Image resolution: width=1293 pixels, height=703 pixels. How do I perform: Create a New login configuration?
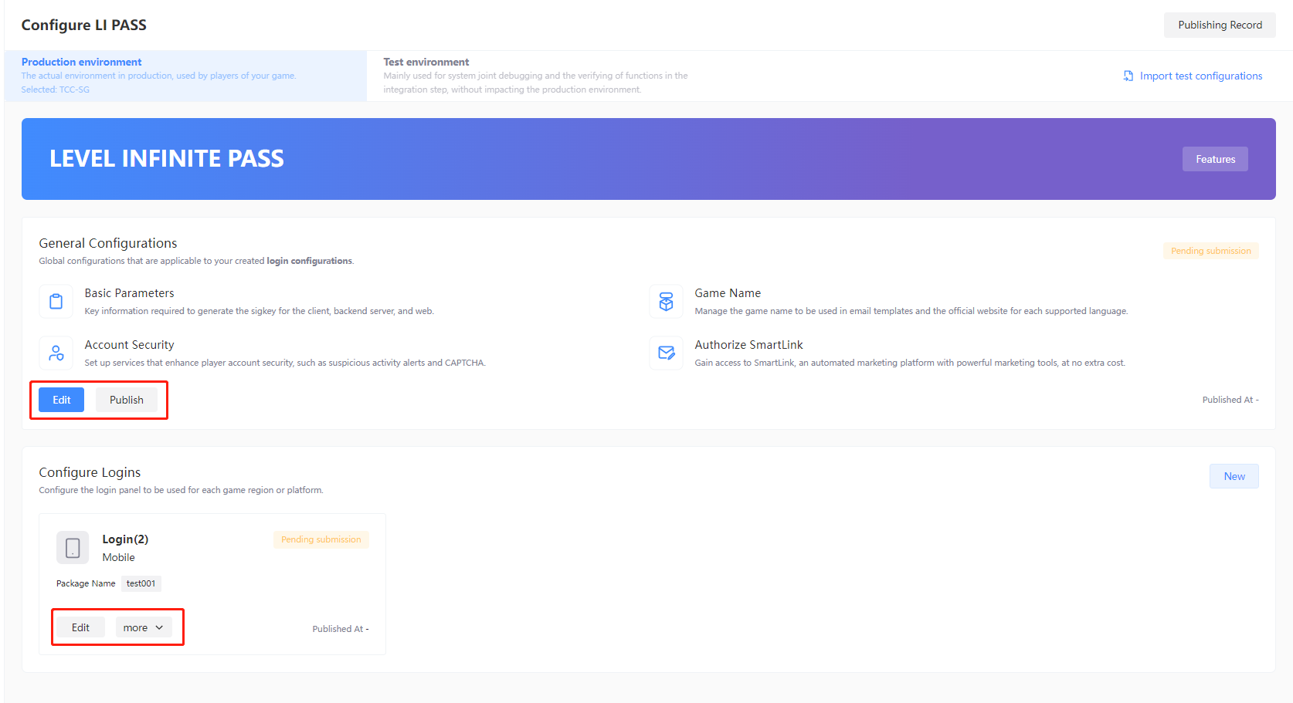pos(1234,476)
